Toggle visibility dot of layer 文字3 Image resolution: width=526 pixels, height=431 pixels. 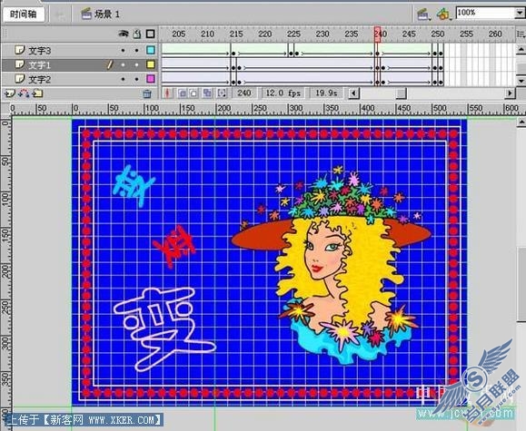point(124,51)
